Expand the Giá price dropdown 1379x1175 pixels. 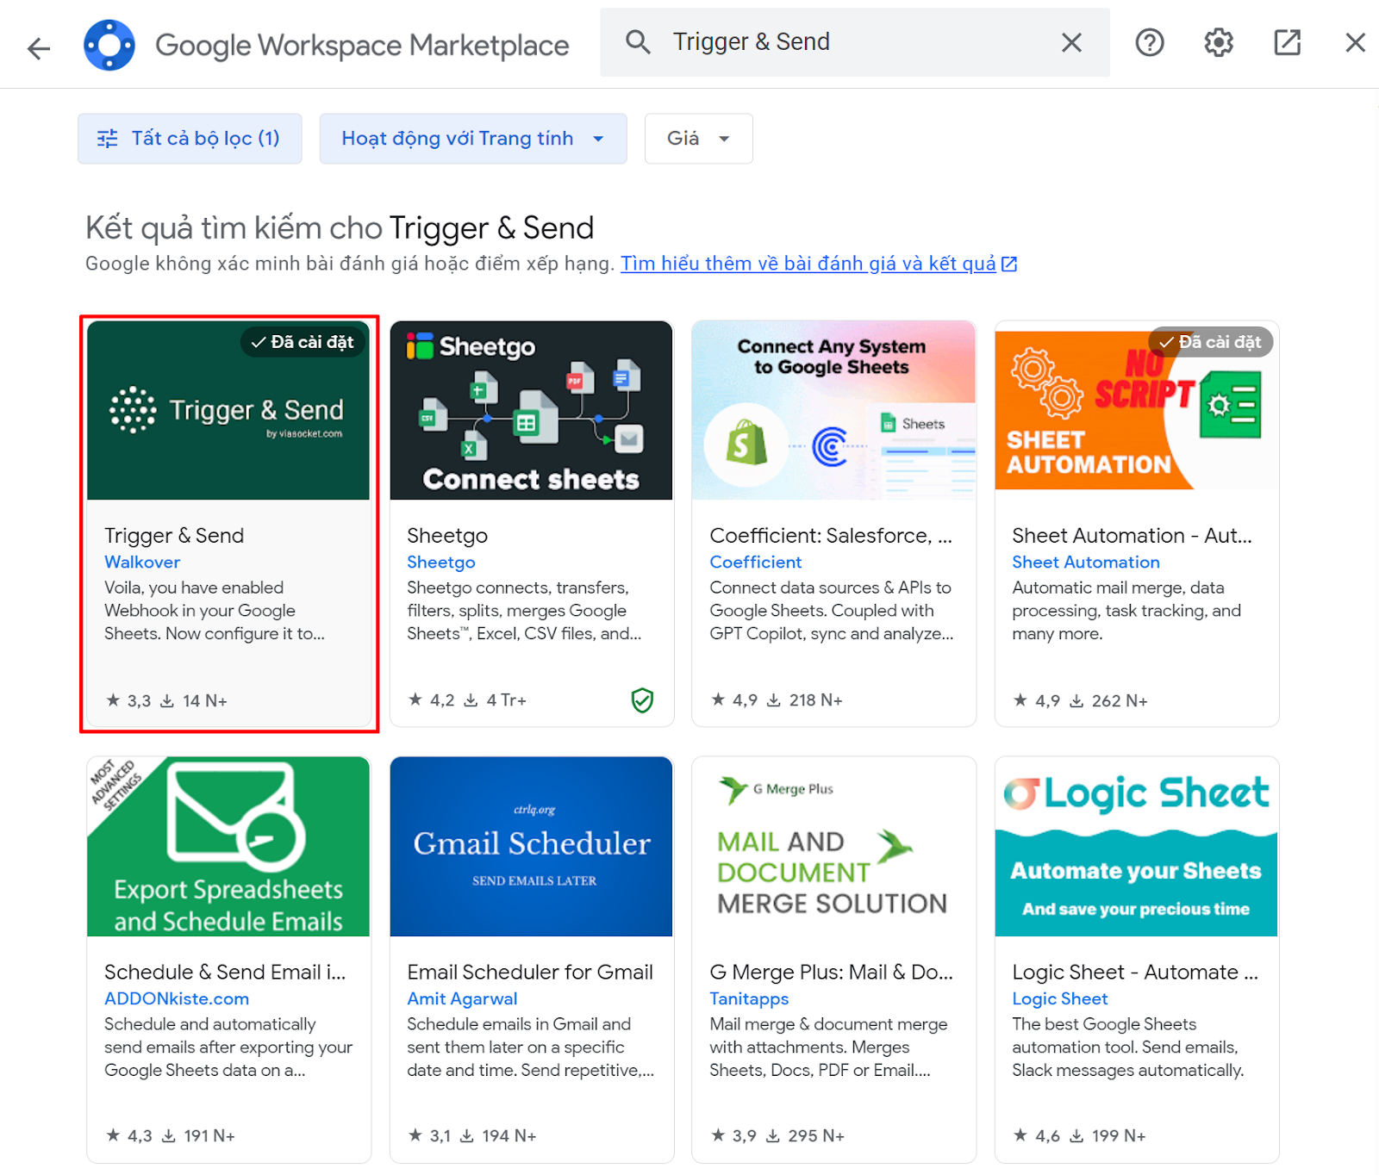(699, 139)
